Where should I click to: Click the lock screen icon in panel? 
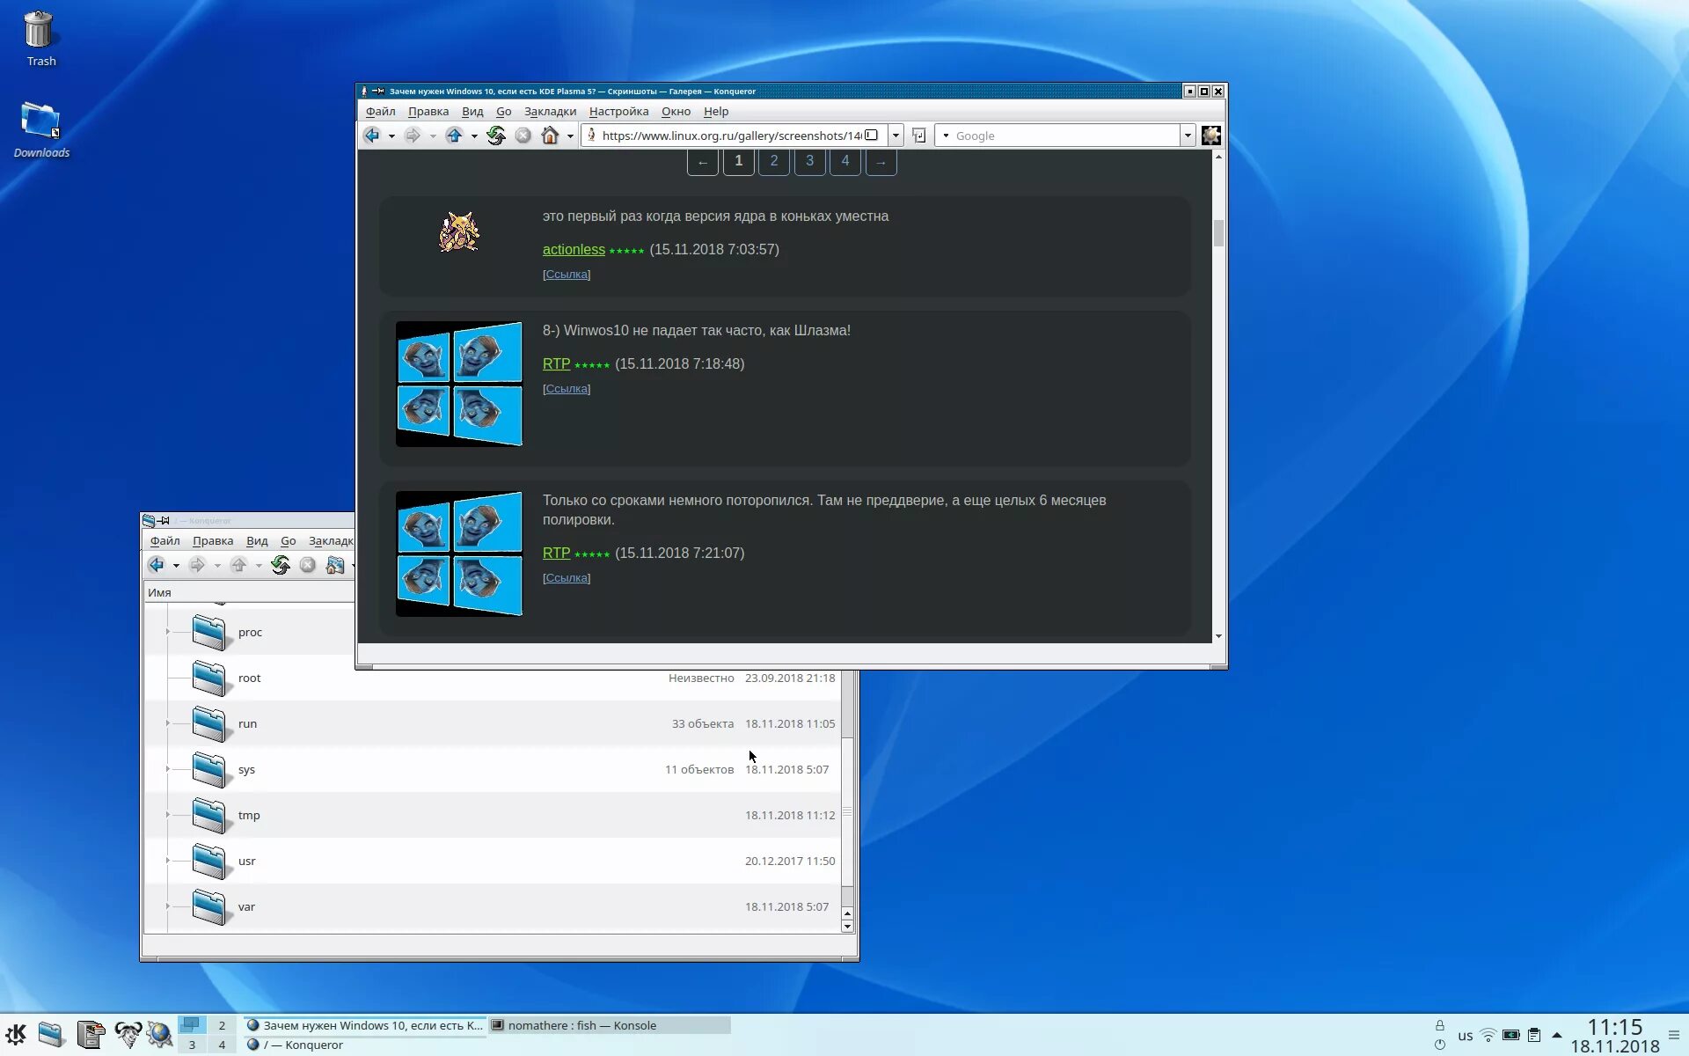tap(1440, 1025)
